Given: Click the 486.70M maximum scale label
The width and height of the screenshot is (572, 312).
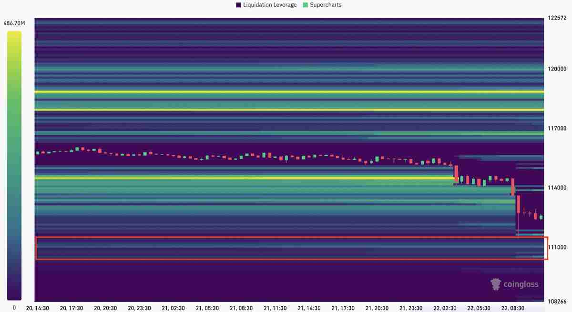Looking at the screenshot, I should (x=14, y=23).
